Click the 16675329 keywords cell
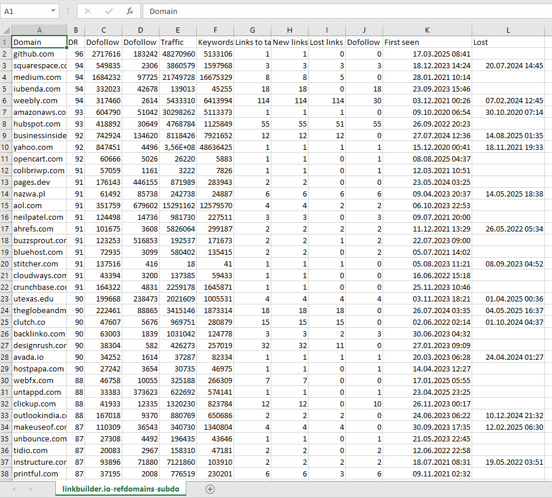The height and width of the screenshot is (498, 552). click(215, 77)
